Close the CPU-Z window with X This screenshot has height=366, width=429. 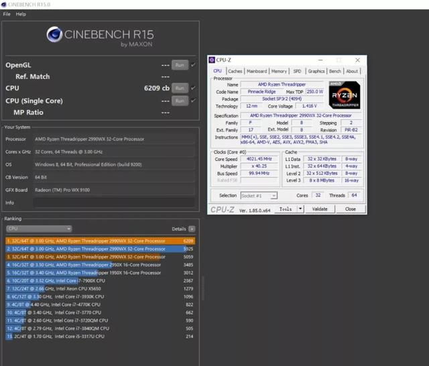(357, 60)
